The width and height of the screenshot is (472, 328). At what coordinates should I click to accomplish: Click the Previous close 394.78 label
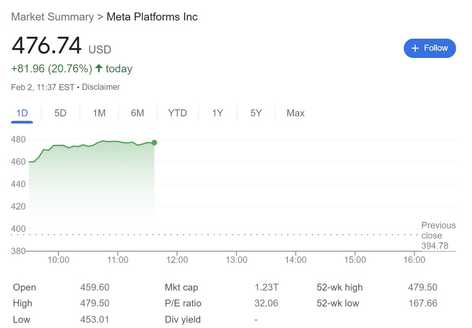438,236
